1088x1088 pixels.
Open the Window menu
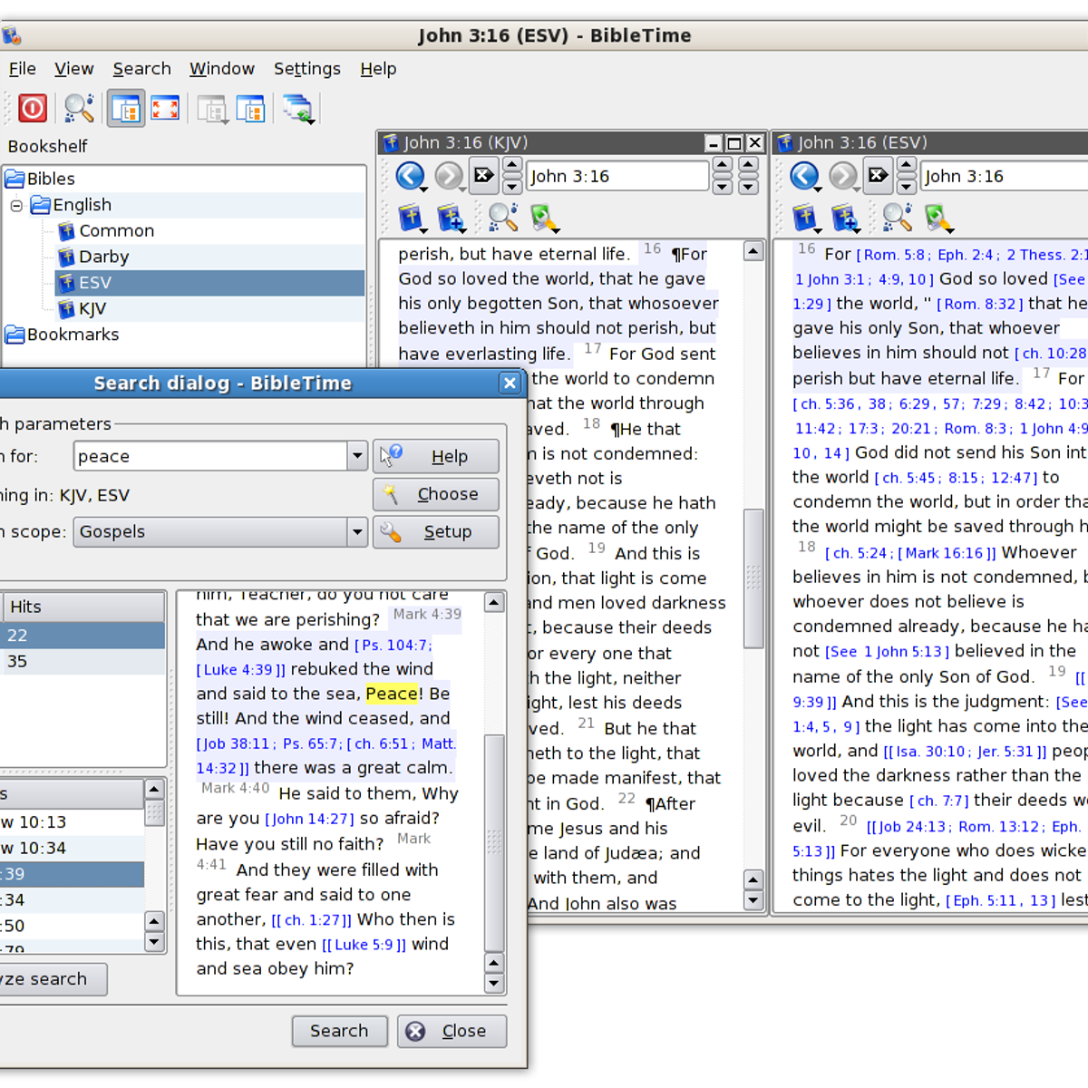tap(222, 69)
